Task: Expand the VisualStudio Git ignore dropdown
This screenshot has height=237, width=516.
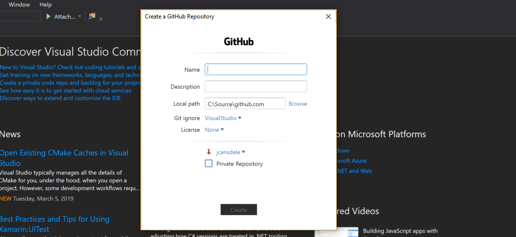Action: pos(223,118)
